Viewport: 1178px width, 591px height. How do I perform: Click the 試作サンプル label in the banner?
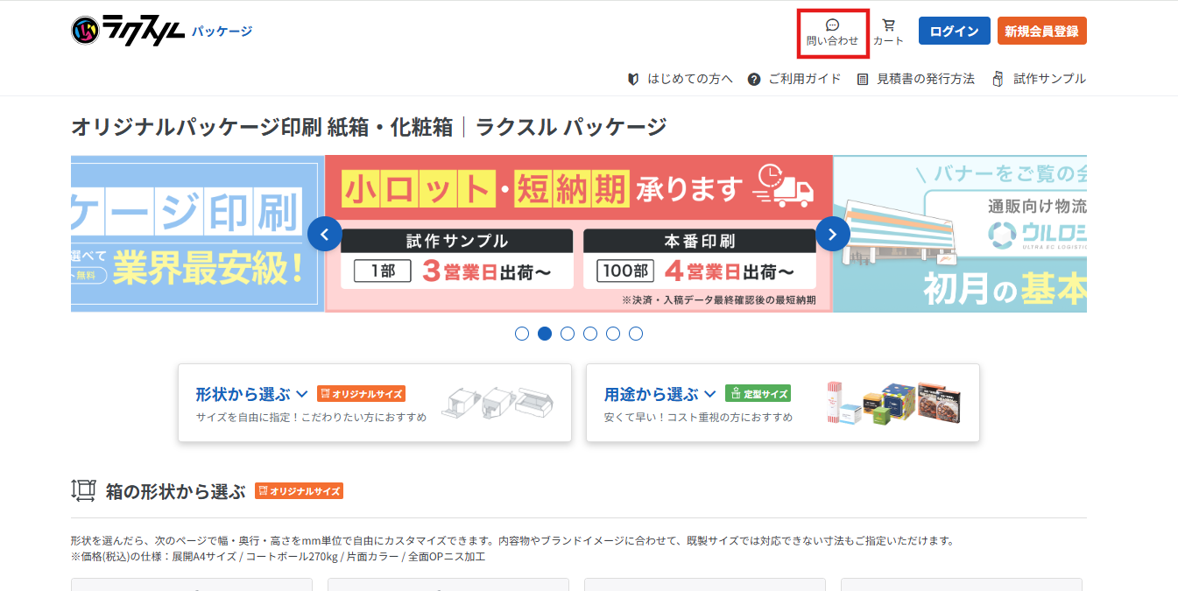point(457,241)
